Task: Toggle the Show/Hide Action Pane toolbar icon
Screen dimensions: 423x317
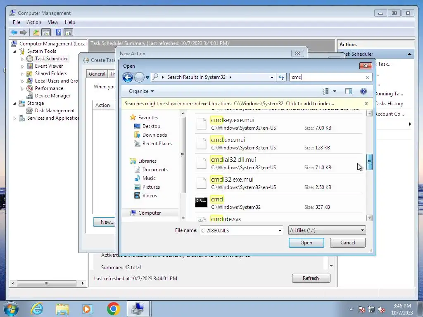Action: click(69, 33)
